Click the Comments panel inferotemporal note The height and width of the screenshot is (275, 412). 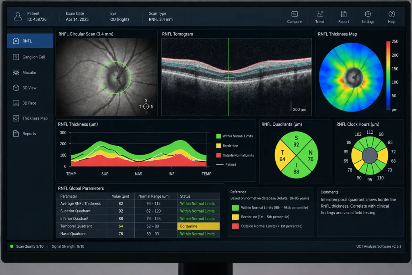point(358,206)
